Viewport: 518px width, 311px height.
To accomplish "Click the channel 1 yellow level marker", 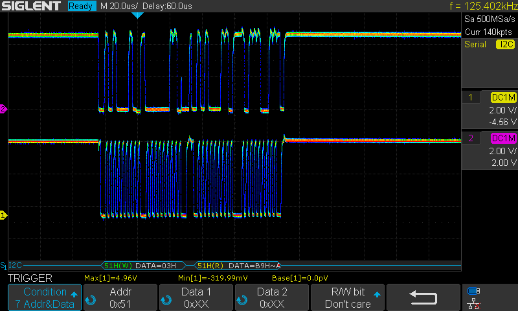I will coord(3,215).
